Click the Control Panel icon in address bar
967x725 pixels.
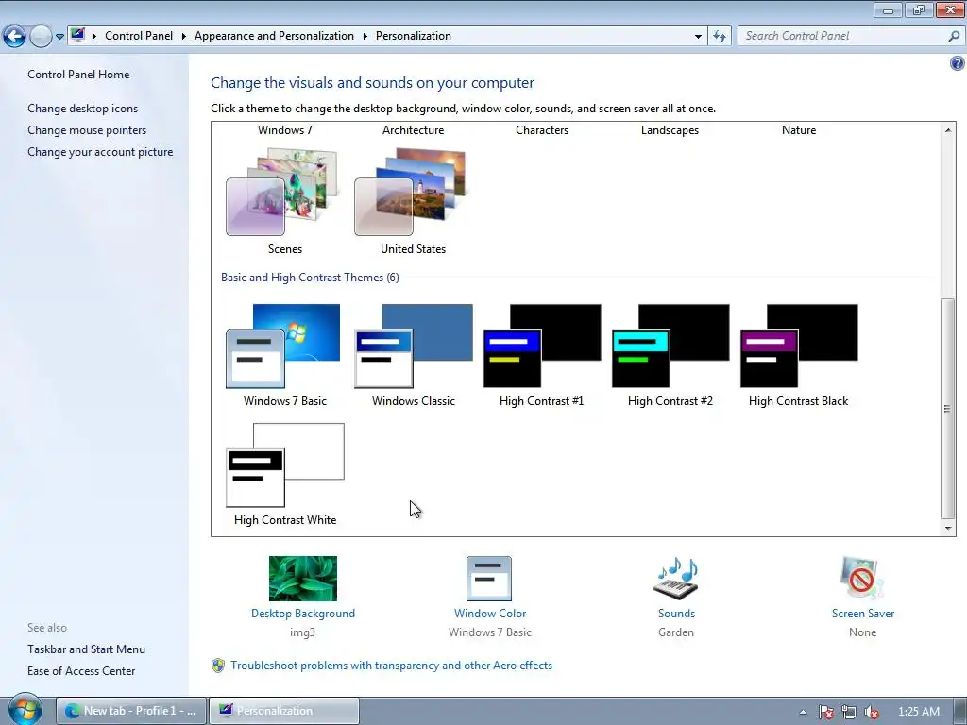[77, 36]
